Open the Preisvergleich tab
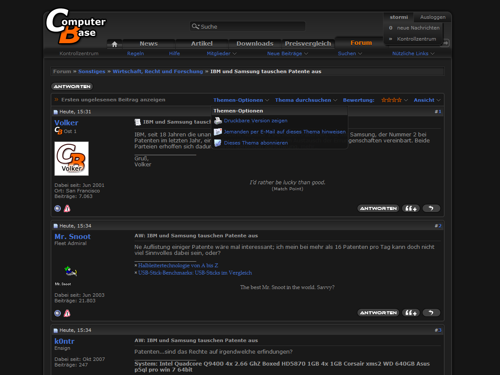The image size is (500, 375). 308,44
